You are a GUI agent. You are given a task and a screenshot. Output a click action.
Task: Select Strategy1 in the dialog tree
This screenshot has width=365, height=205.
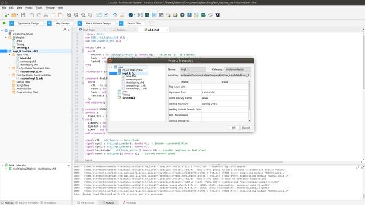[x=128, y=97]
